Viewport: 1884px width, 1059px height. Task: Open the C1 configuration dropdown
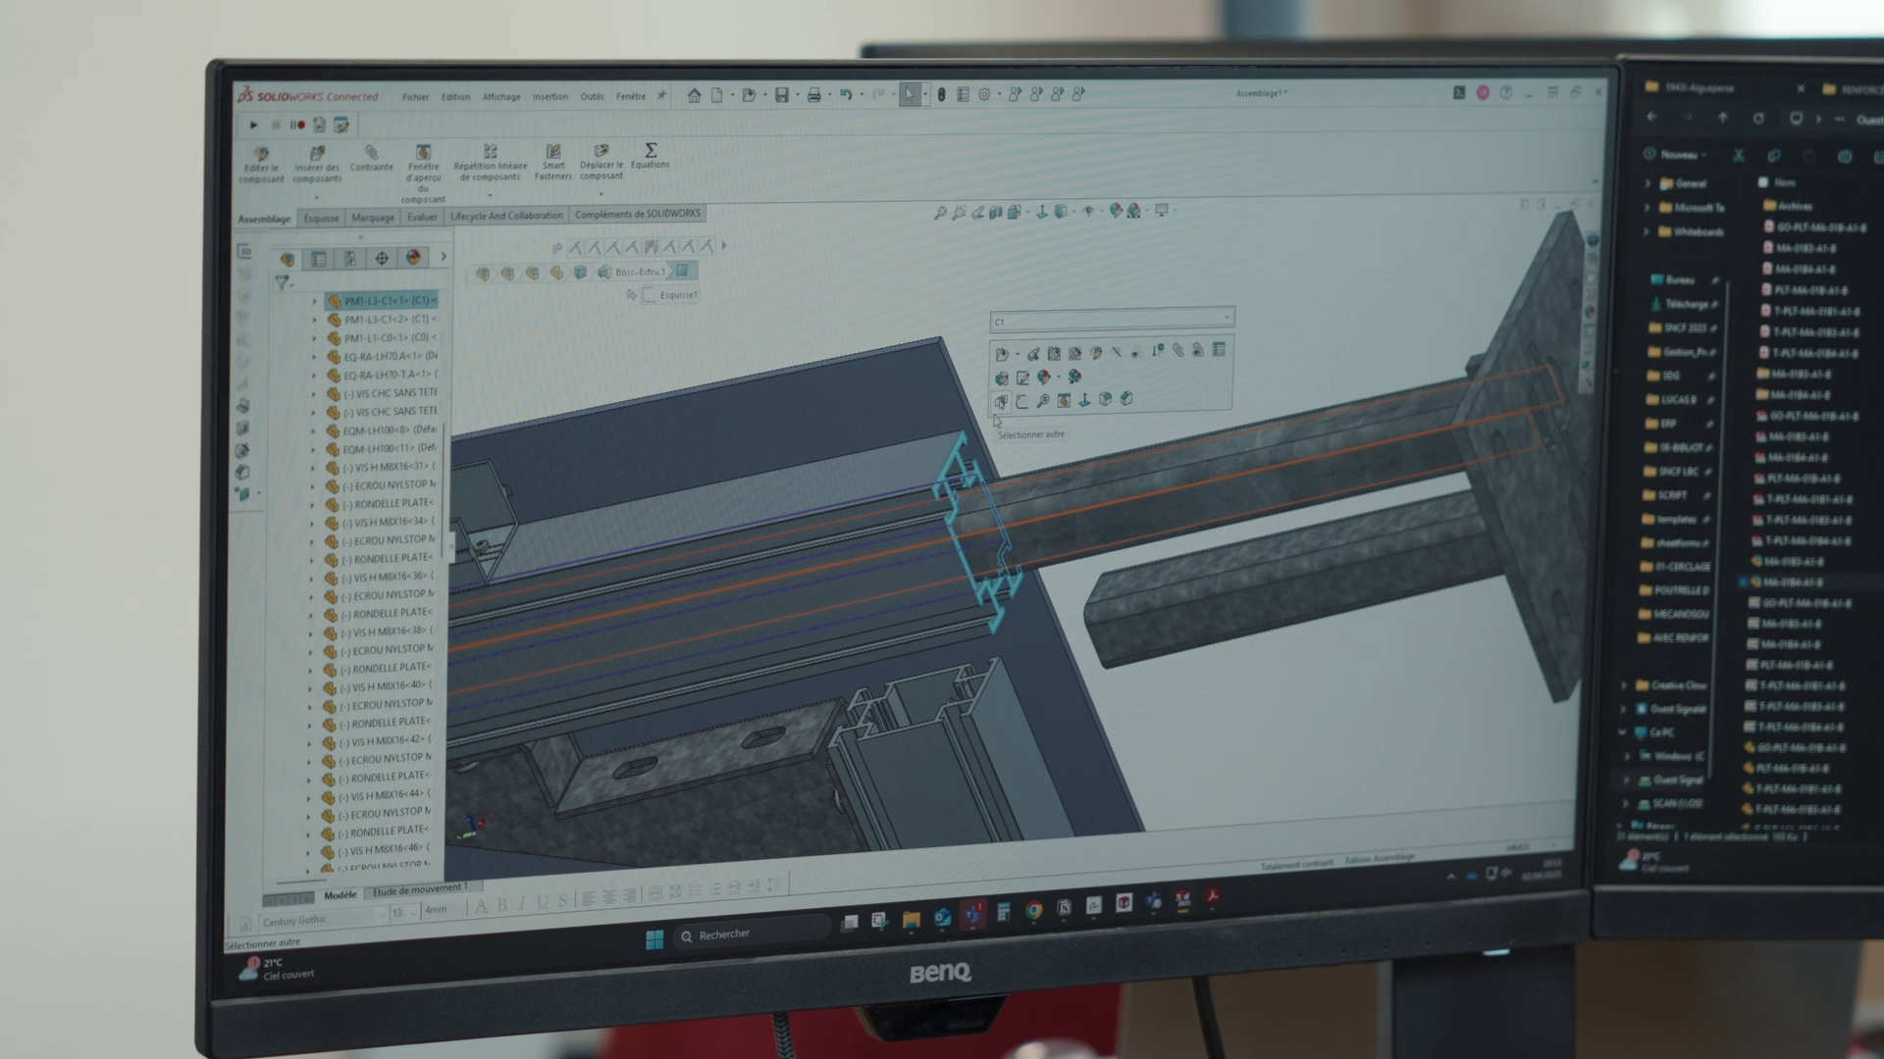(x=1226, y=318)
